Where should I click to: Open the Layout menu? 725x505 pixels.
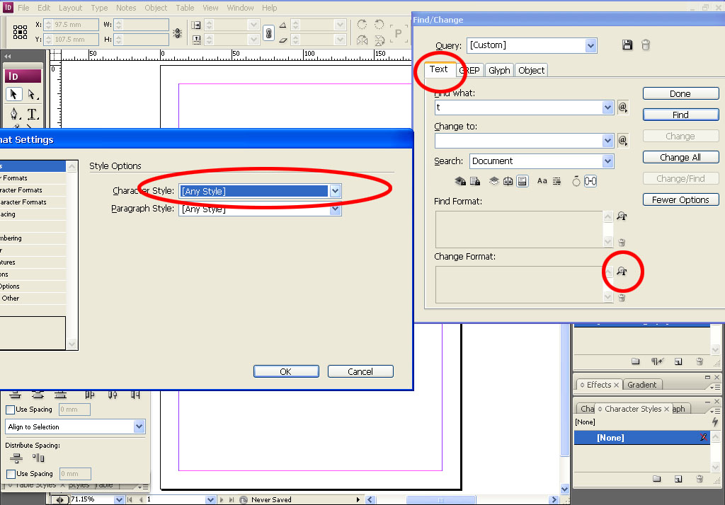(x=70, y=8)
